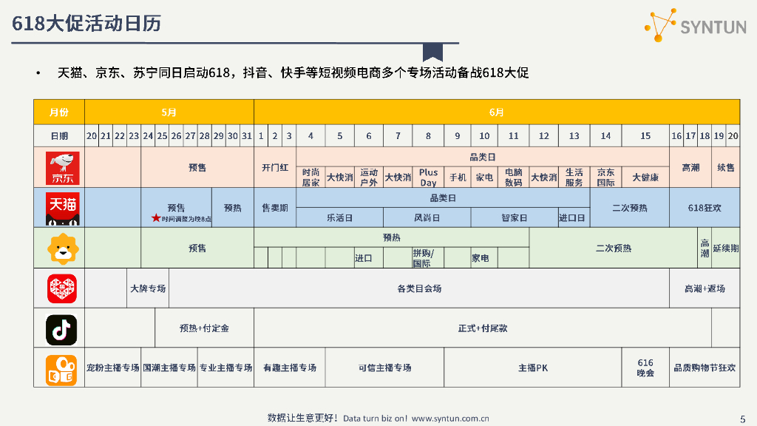Open the www.syntun.com.cn link in the footer
The image size is (757, 426).
click(x=450, y=419)
